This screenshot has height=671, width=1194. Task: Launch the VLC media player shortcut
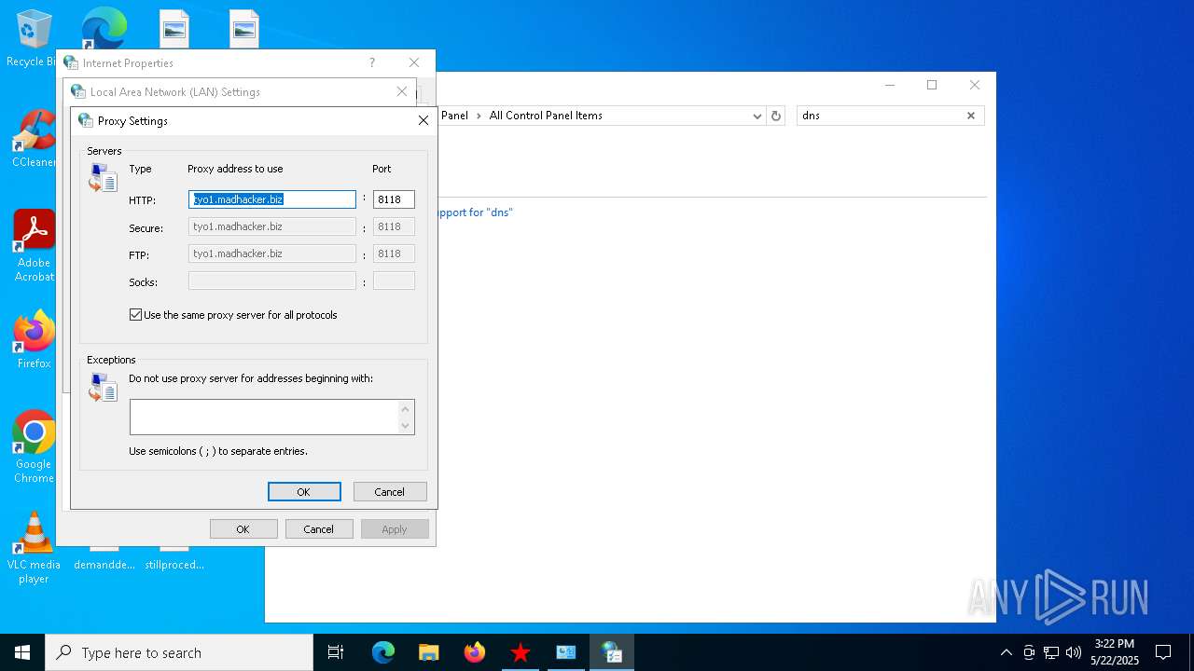pos(34,548)
